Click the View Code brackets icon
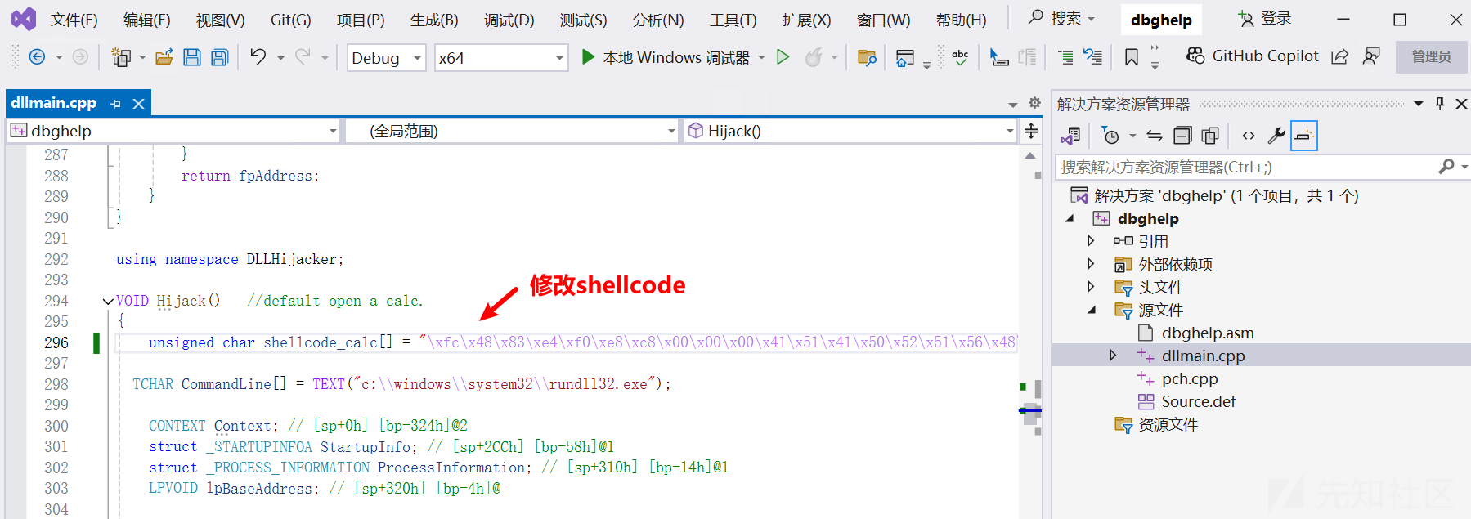1471x519 pixels. tap(1249, 136)
